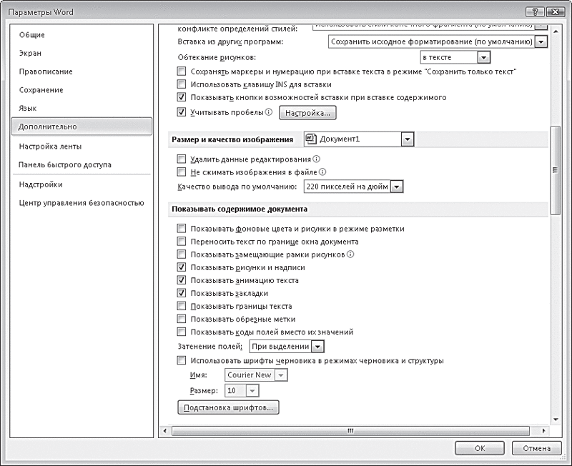Screen dimensions: 572x466
Task: Check Показывать замещающие рамки рисунков
Action: pos(182,254)
